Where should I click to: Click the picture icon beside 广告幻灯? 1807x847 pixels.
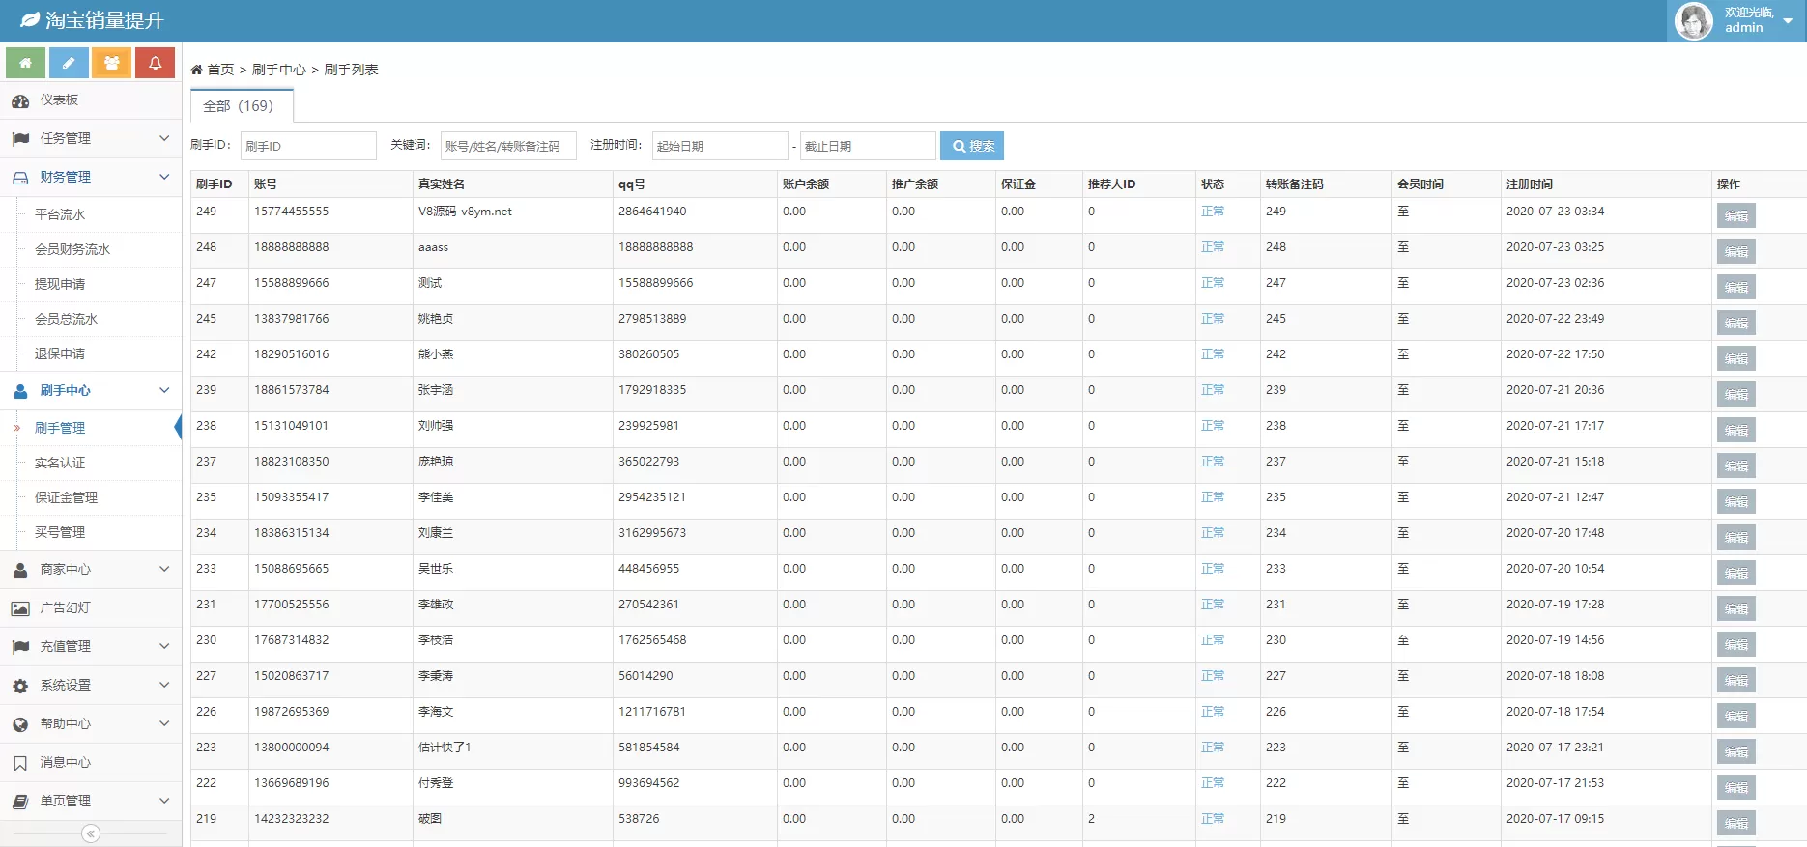[x=20, y=608]
